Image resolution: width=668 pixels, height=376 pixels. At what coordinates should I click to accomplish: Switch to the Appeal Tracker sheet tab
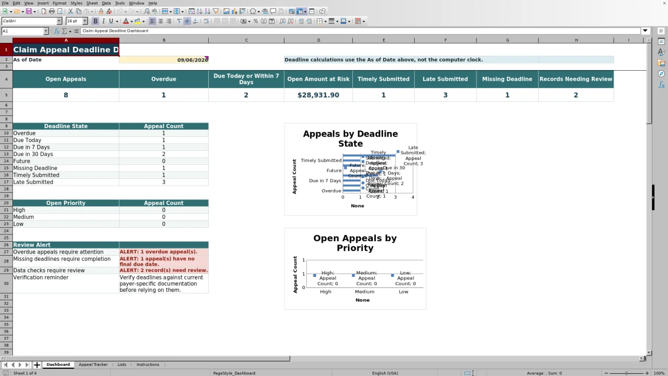(93, 365)
